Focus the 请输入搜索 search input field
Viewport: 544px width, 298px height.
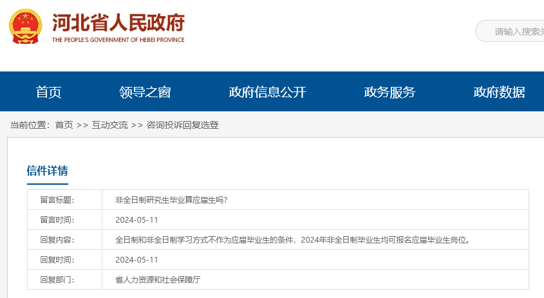pyautogui.click(x=510, y=32)
